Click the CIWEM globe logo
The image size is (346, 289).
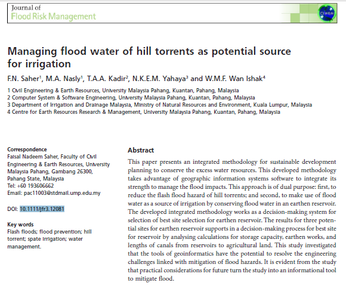pyautogui.click(x=327, y=13)
